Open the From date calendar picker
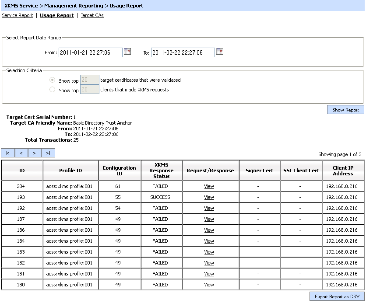This screenshot has height=303, width=366. [x=127, y=52]
